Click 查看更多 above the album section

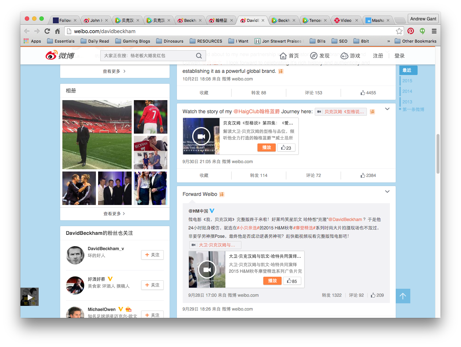point(114,71)
